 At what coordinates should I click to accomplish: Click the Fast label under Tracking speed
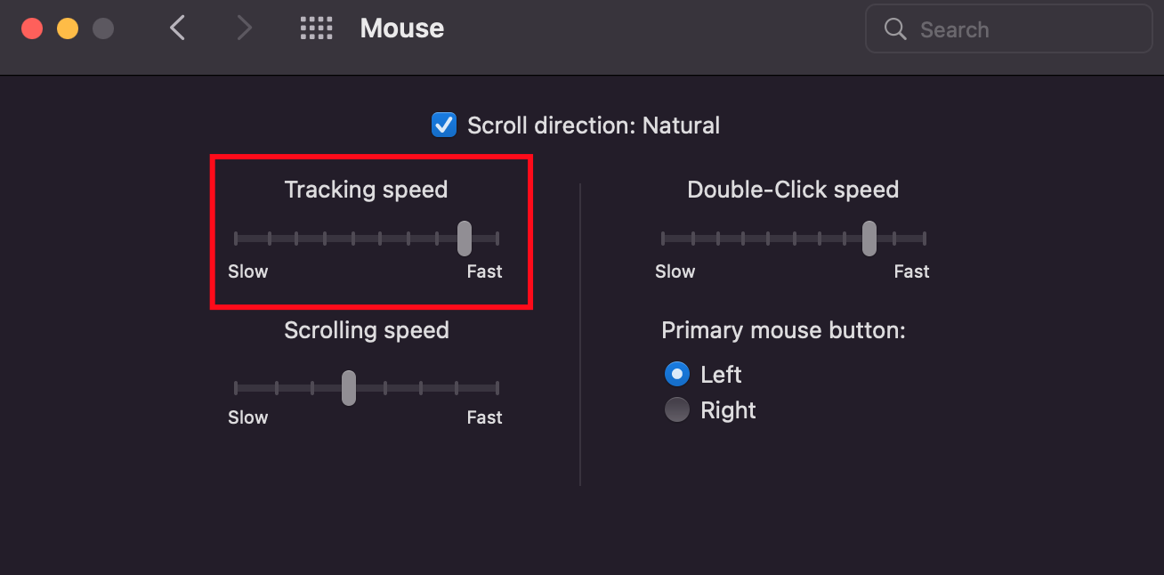tap(483, 271)
